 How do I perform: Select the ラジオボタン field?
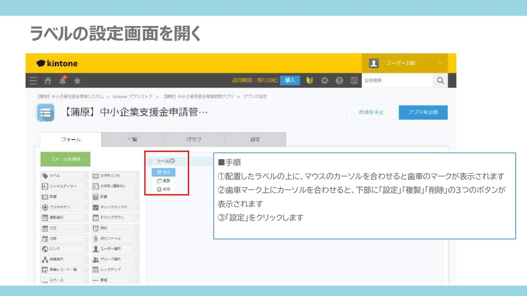tap(64, 207)
